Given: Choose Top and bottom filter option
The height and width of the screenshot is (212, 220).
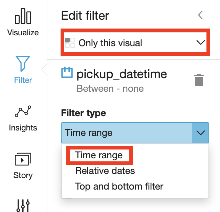Looking at the screenshot, I should pos(119,187).
